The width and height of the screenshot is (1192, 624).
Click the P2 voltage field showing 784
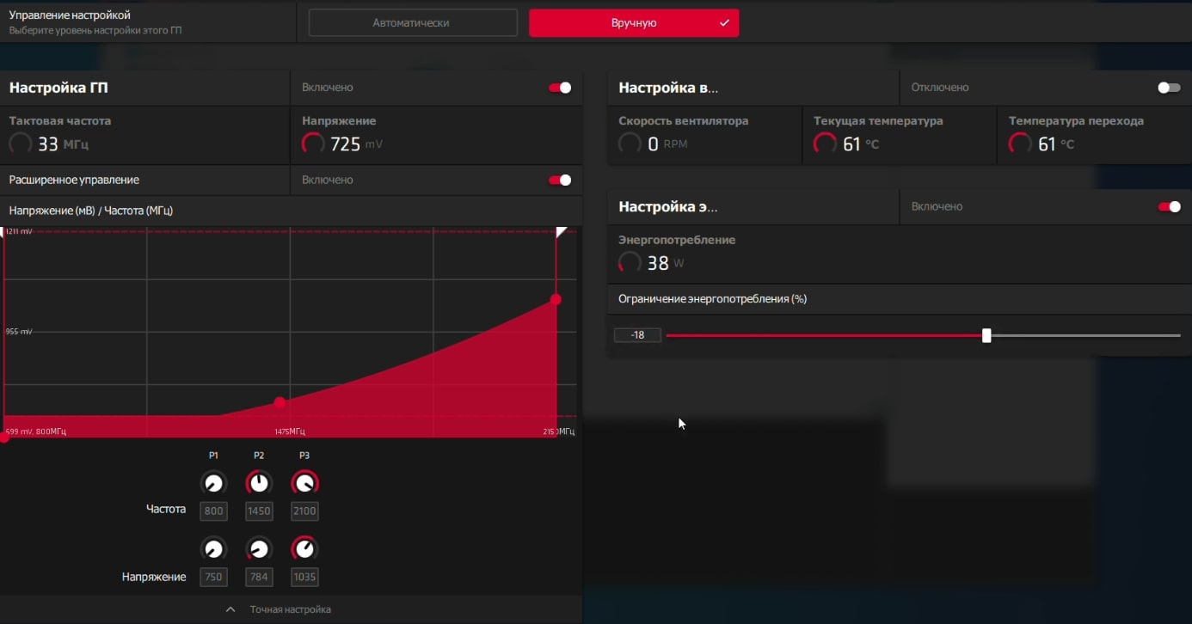(x=259, y=577)
